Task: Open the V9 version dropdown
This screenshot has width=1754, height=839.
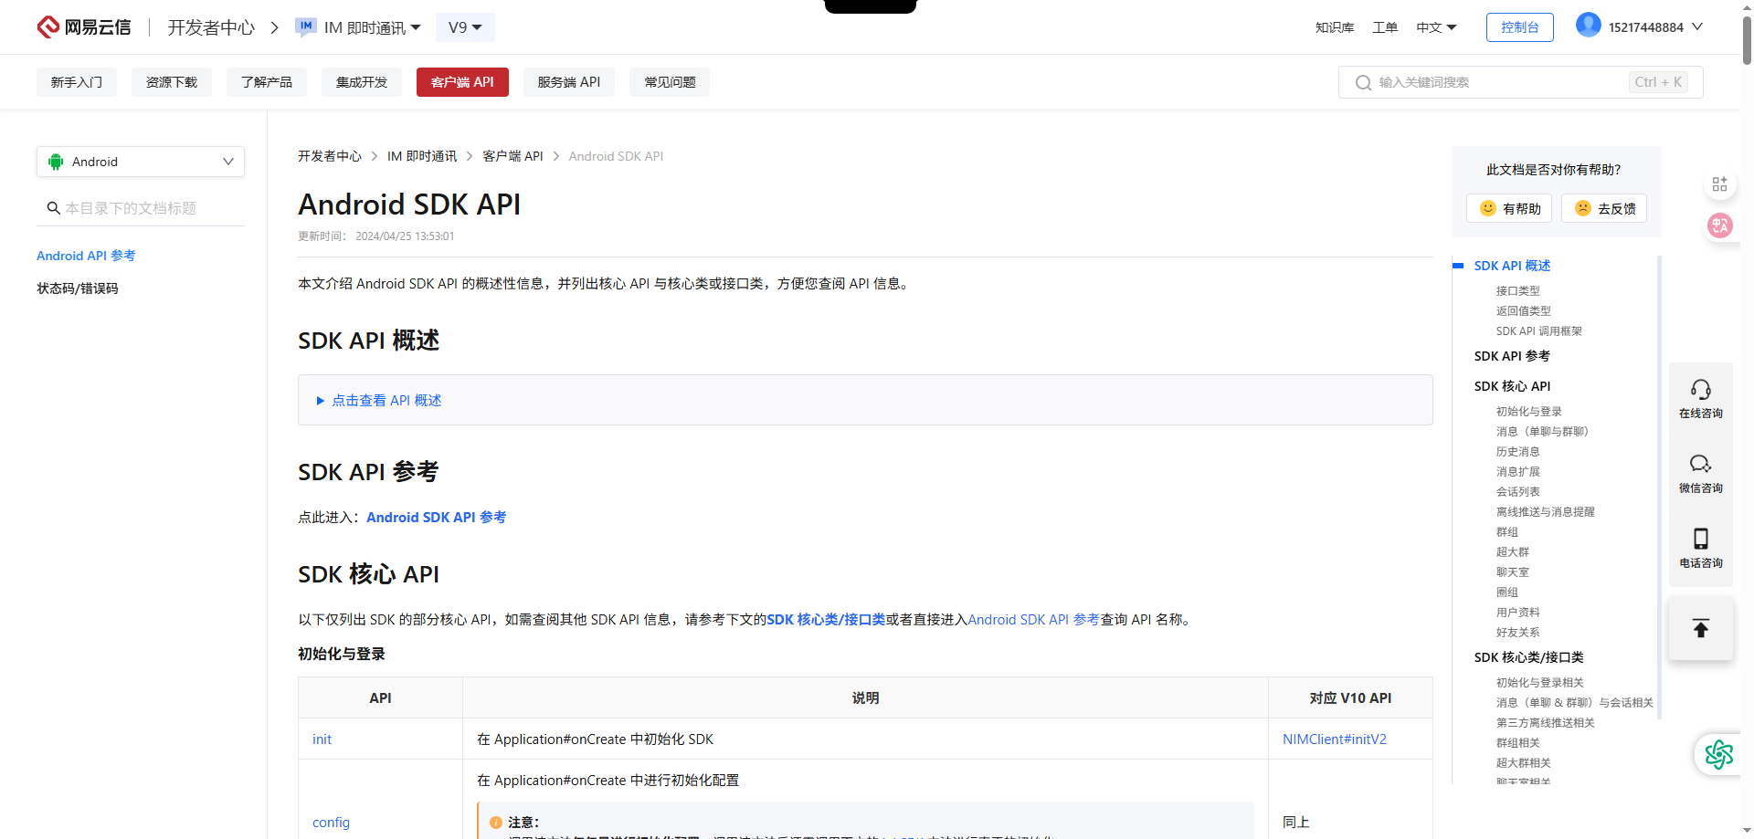Action: pos(465,27)
